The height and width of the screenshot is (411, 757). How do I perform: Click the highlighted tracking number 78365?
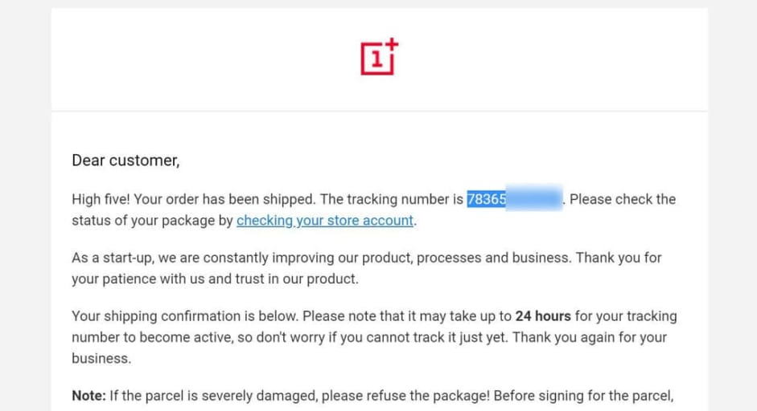pyautogui.click(x=487, y=199)
